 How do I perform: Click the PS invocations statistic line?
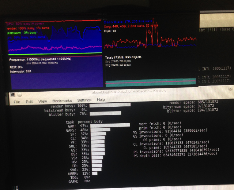pyautogui.click(x=176, y=150)
